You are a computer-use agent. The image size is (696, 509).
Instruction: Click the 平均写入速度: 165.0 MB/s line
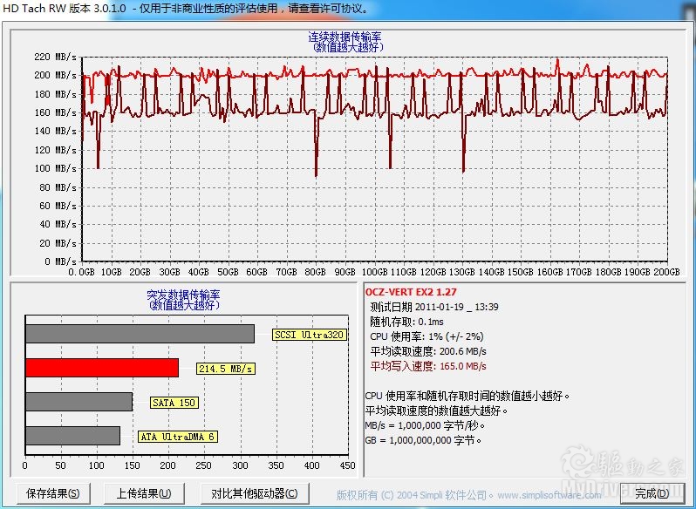pos(428,366)
